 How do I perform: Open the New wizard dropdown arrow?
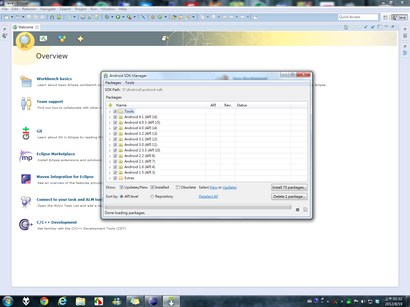pos(12,17)
